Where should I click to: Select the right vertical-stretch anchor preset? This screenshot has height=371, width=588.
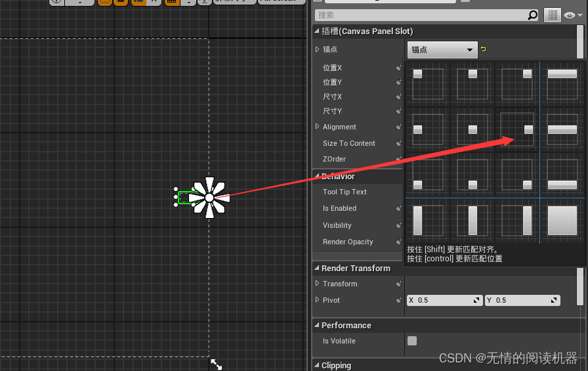tap(516, 221)
